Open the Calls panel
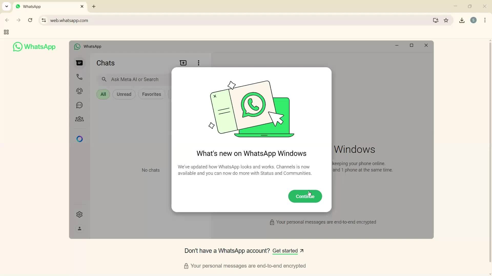Image resolution: width=492 pixels, height=276 pixels. [x=79, y=77]
